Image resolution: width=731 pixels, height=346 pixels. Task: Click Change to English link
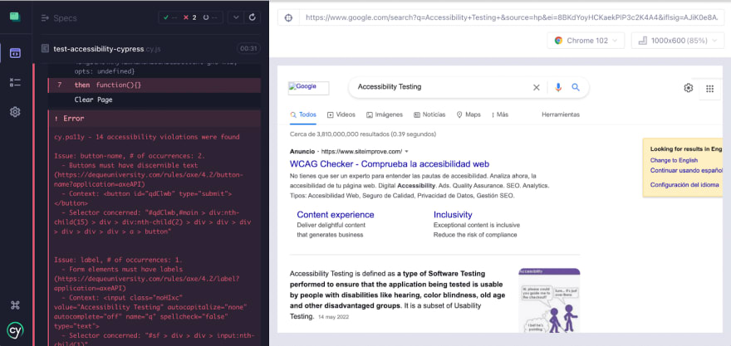(x=674, y=160)
